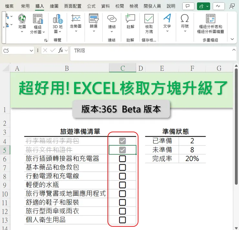Screen dimensions: 239x230
Task: Click the Select All corner triangle
Action: tap(6, 68)
